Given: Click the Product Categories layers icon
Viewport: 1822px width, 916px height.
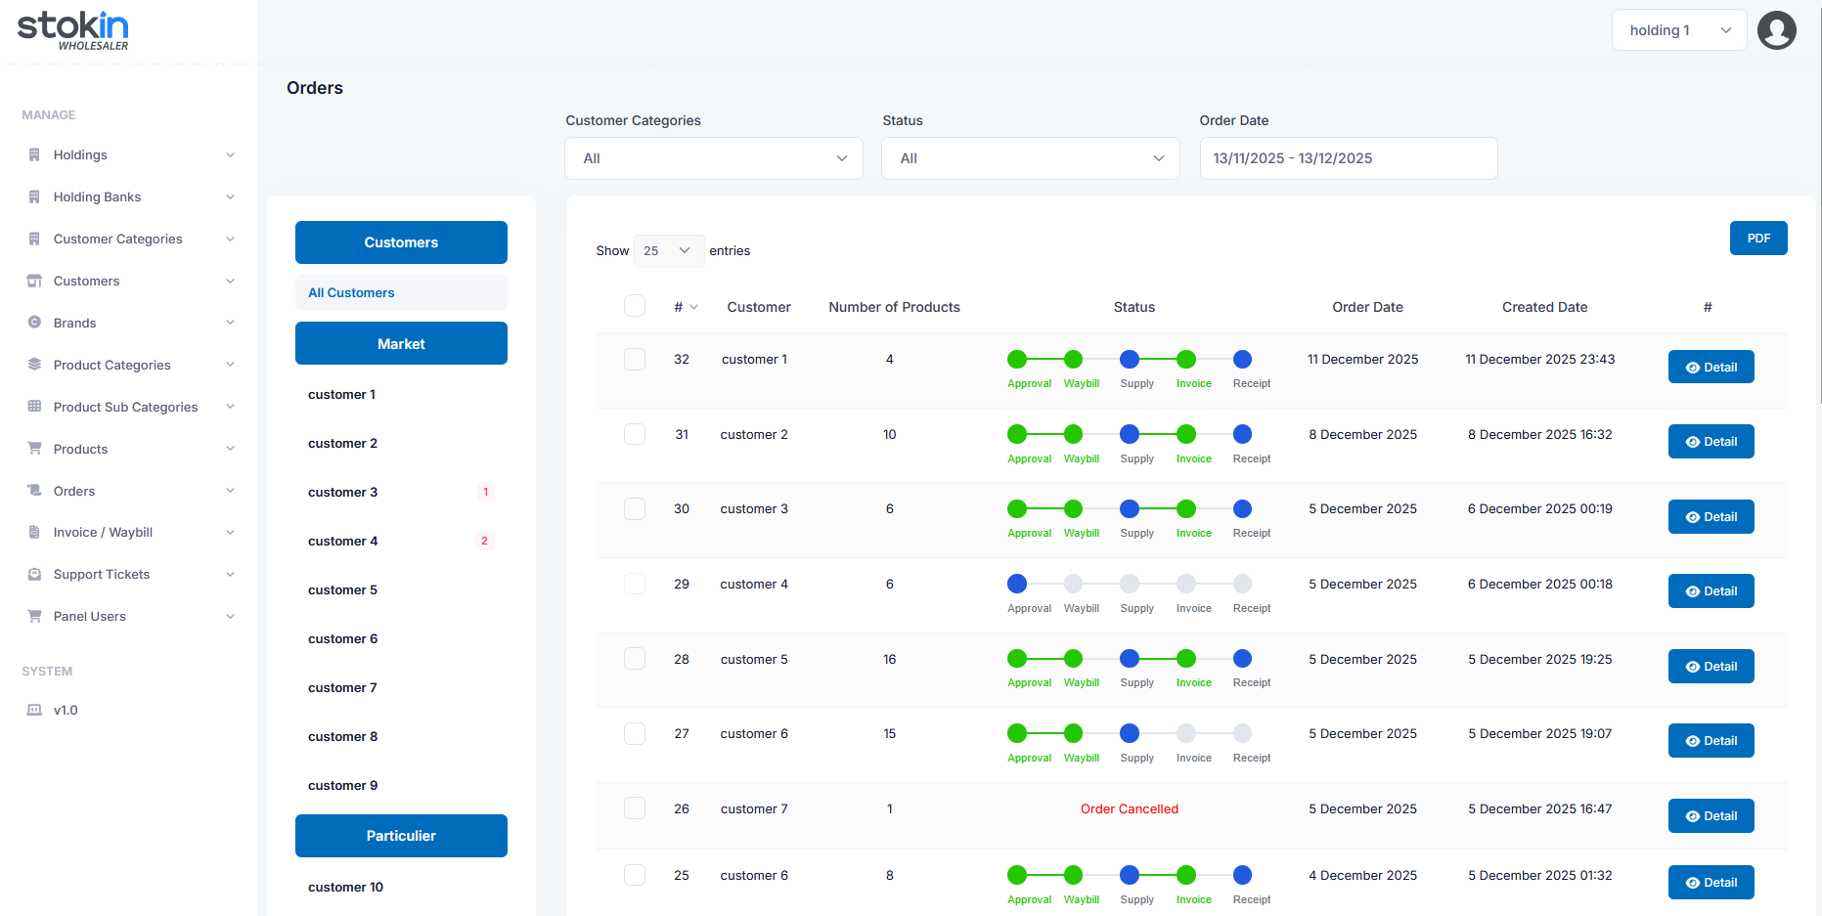Looking at the screenshot, I should pyautogui.click(x=34, y=365).
